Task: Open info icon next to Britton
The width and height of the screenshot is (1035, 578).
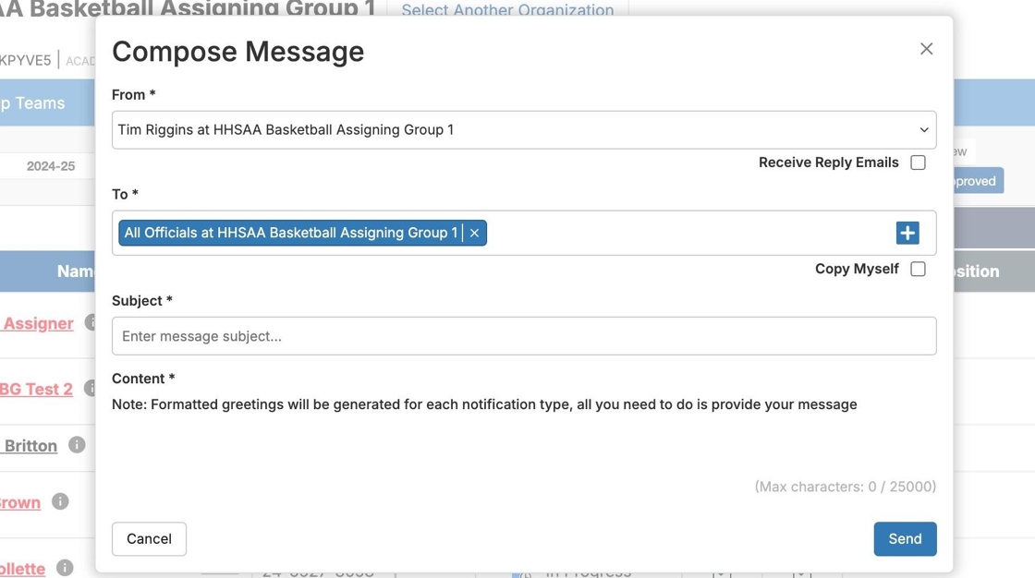Action: point(77,445)
